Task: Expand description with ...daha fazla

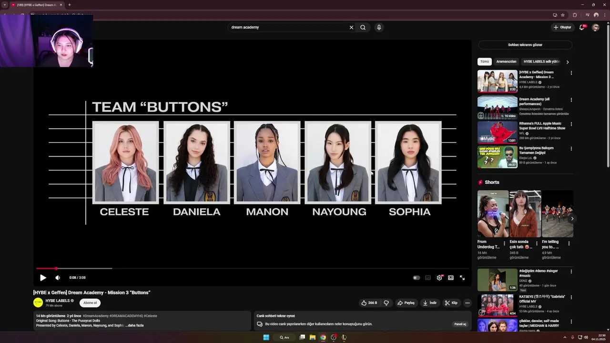Action: 134,325
